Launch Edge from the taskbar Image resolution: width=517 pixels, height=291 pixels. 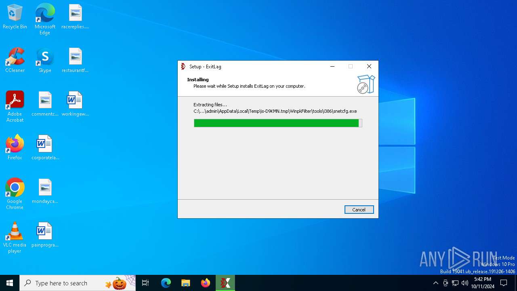(166, 283)
